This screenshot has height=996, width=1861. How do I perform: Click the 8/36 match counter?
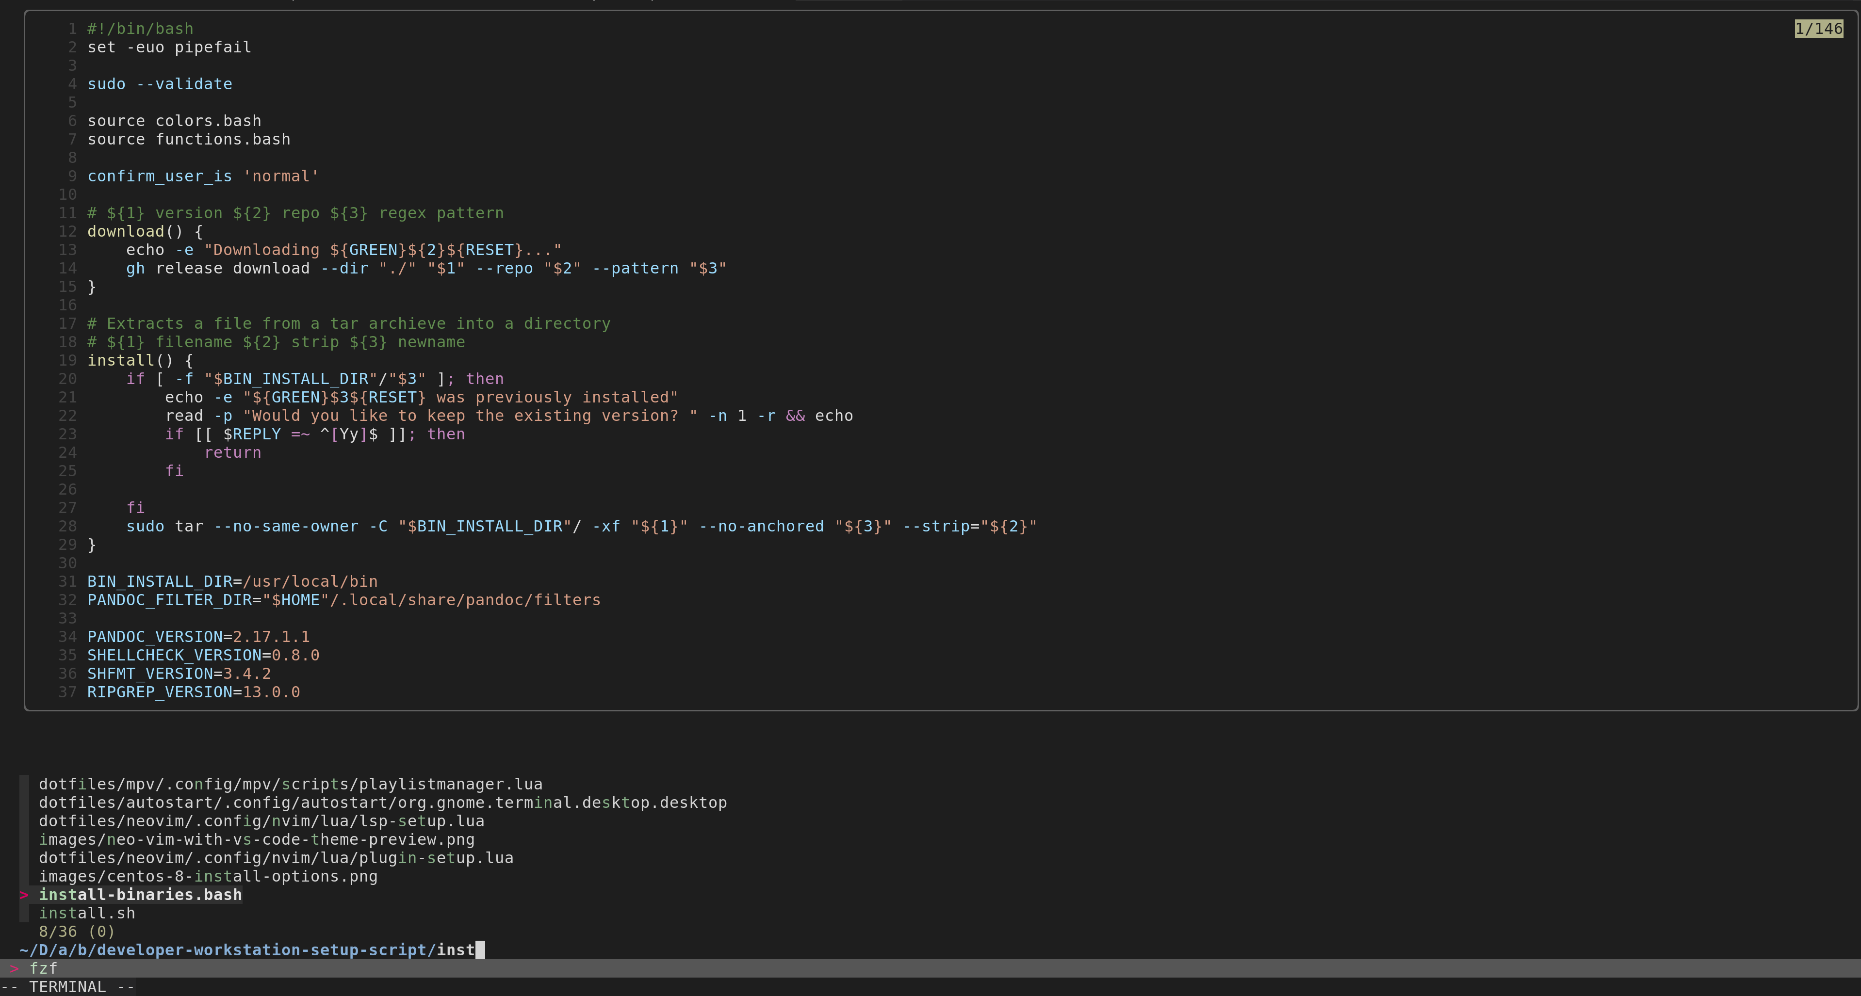(x=77, y=931)
